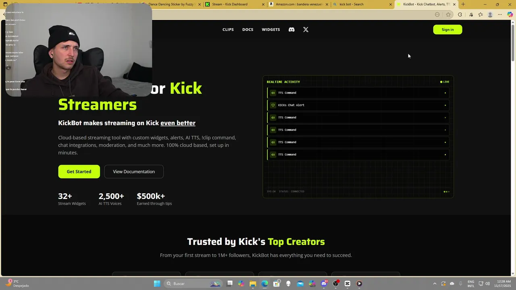Open the ENG INTL language switcher
516x290 pixels.
click(x=471, y=284)
